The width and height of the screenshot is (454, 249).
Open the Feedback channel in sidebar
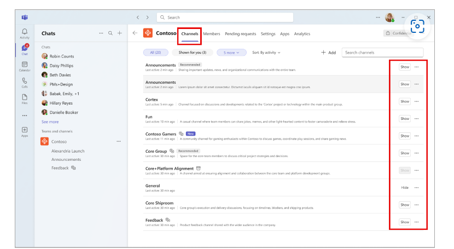click(63, 168)
